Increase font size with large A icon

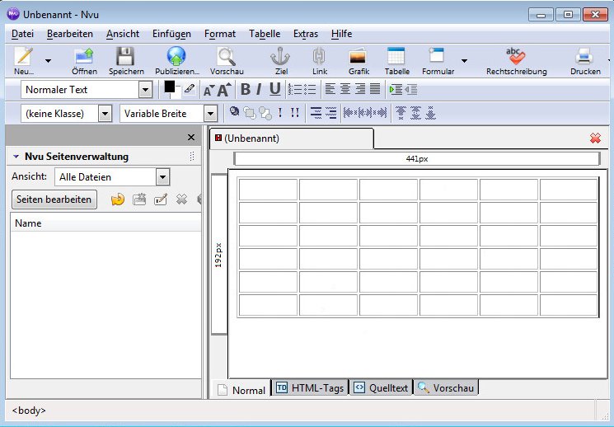[x=224, y=90]
